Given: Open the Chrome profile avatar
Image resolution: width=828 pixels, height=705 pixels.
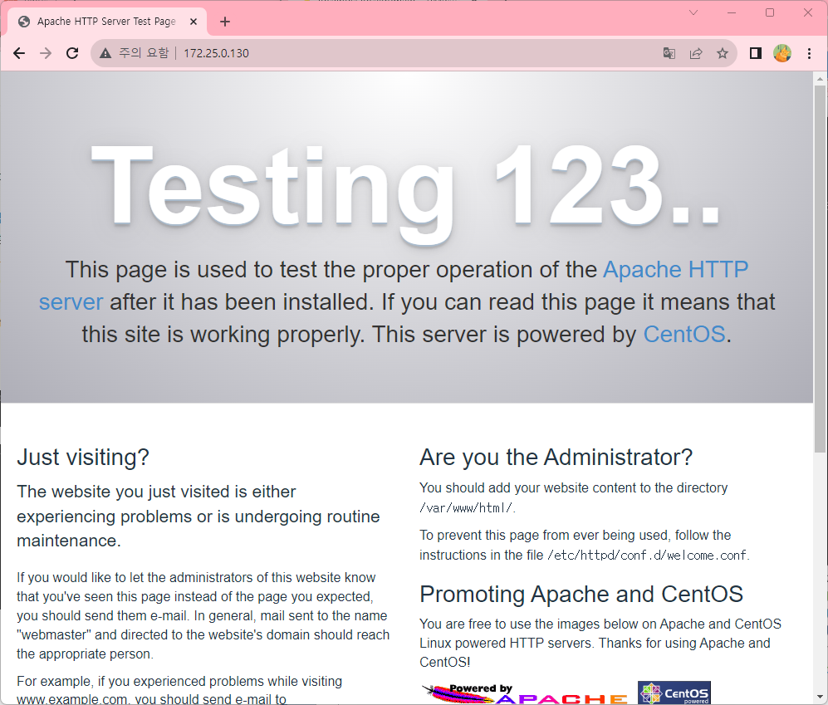Looking at the screenshot, I should [x=782, y=53].
